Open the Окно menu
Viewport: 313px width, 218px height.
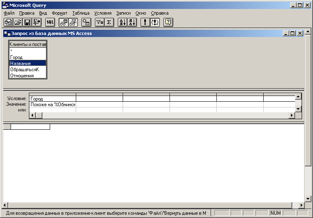pos(141,13)
